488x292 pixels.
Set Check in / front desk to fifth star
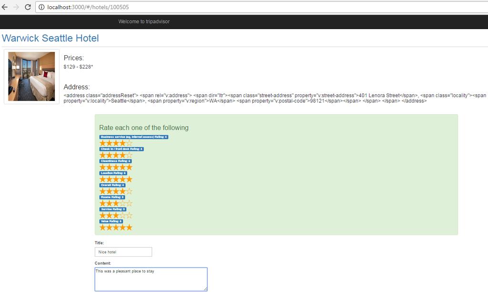129,155
